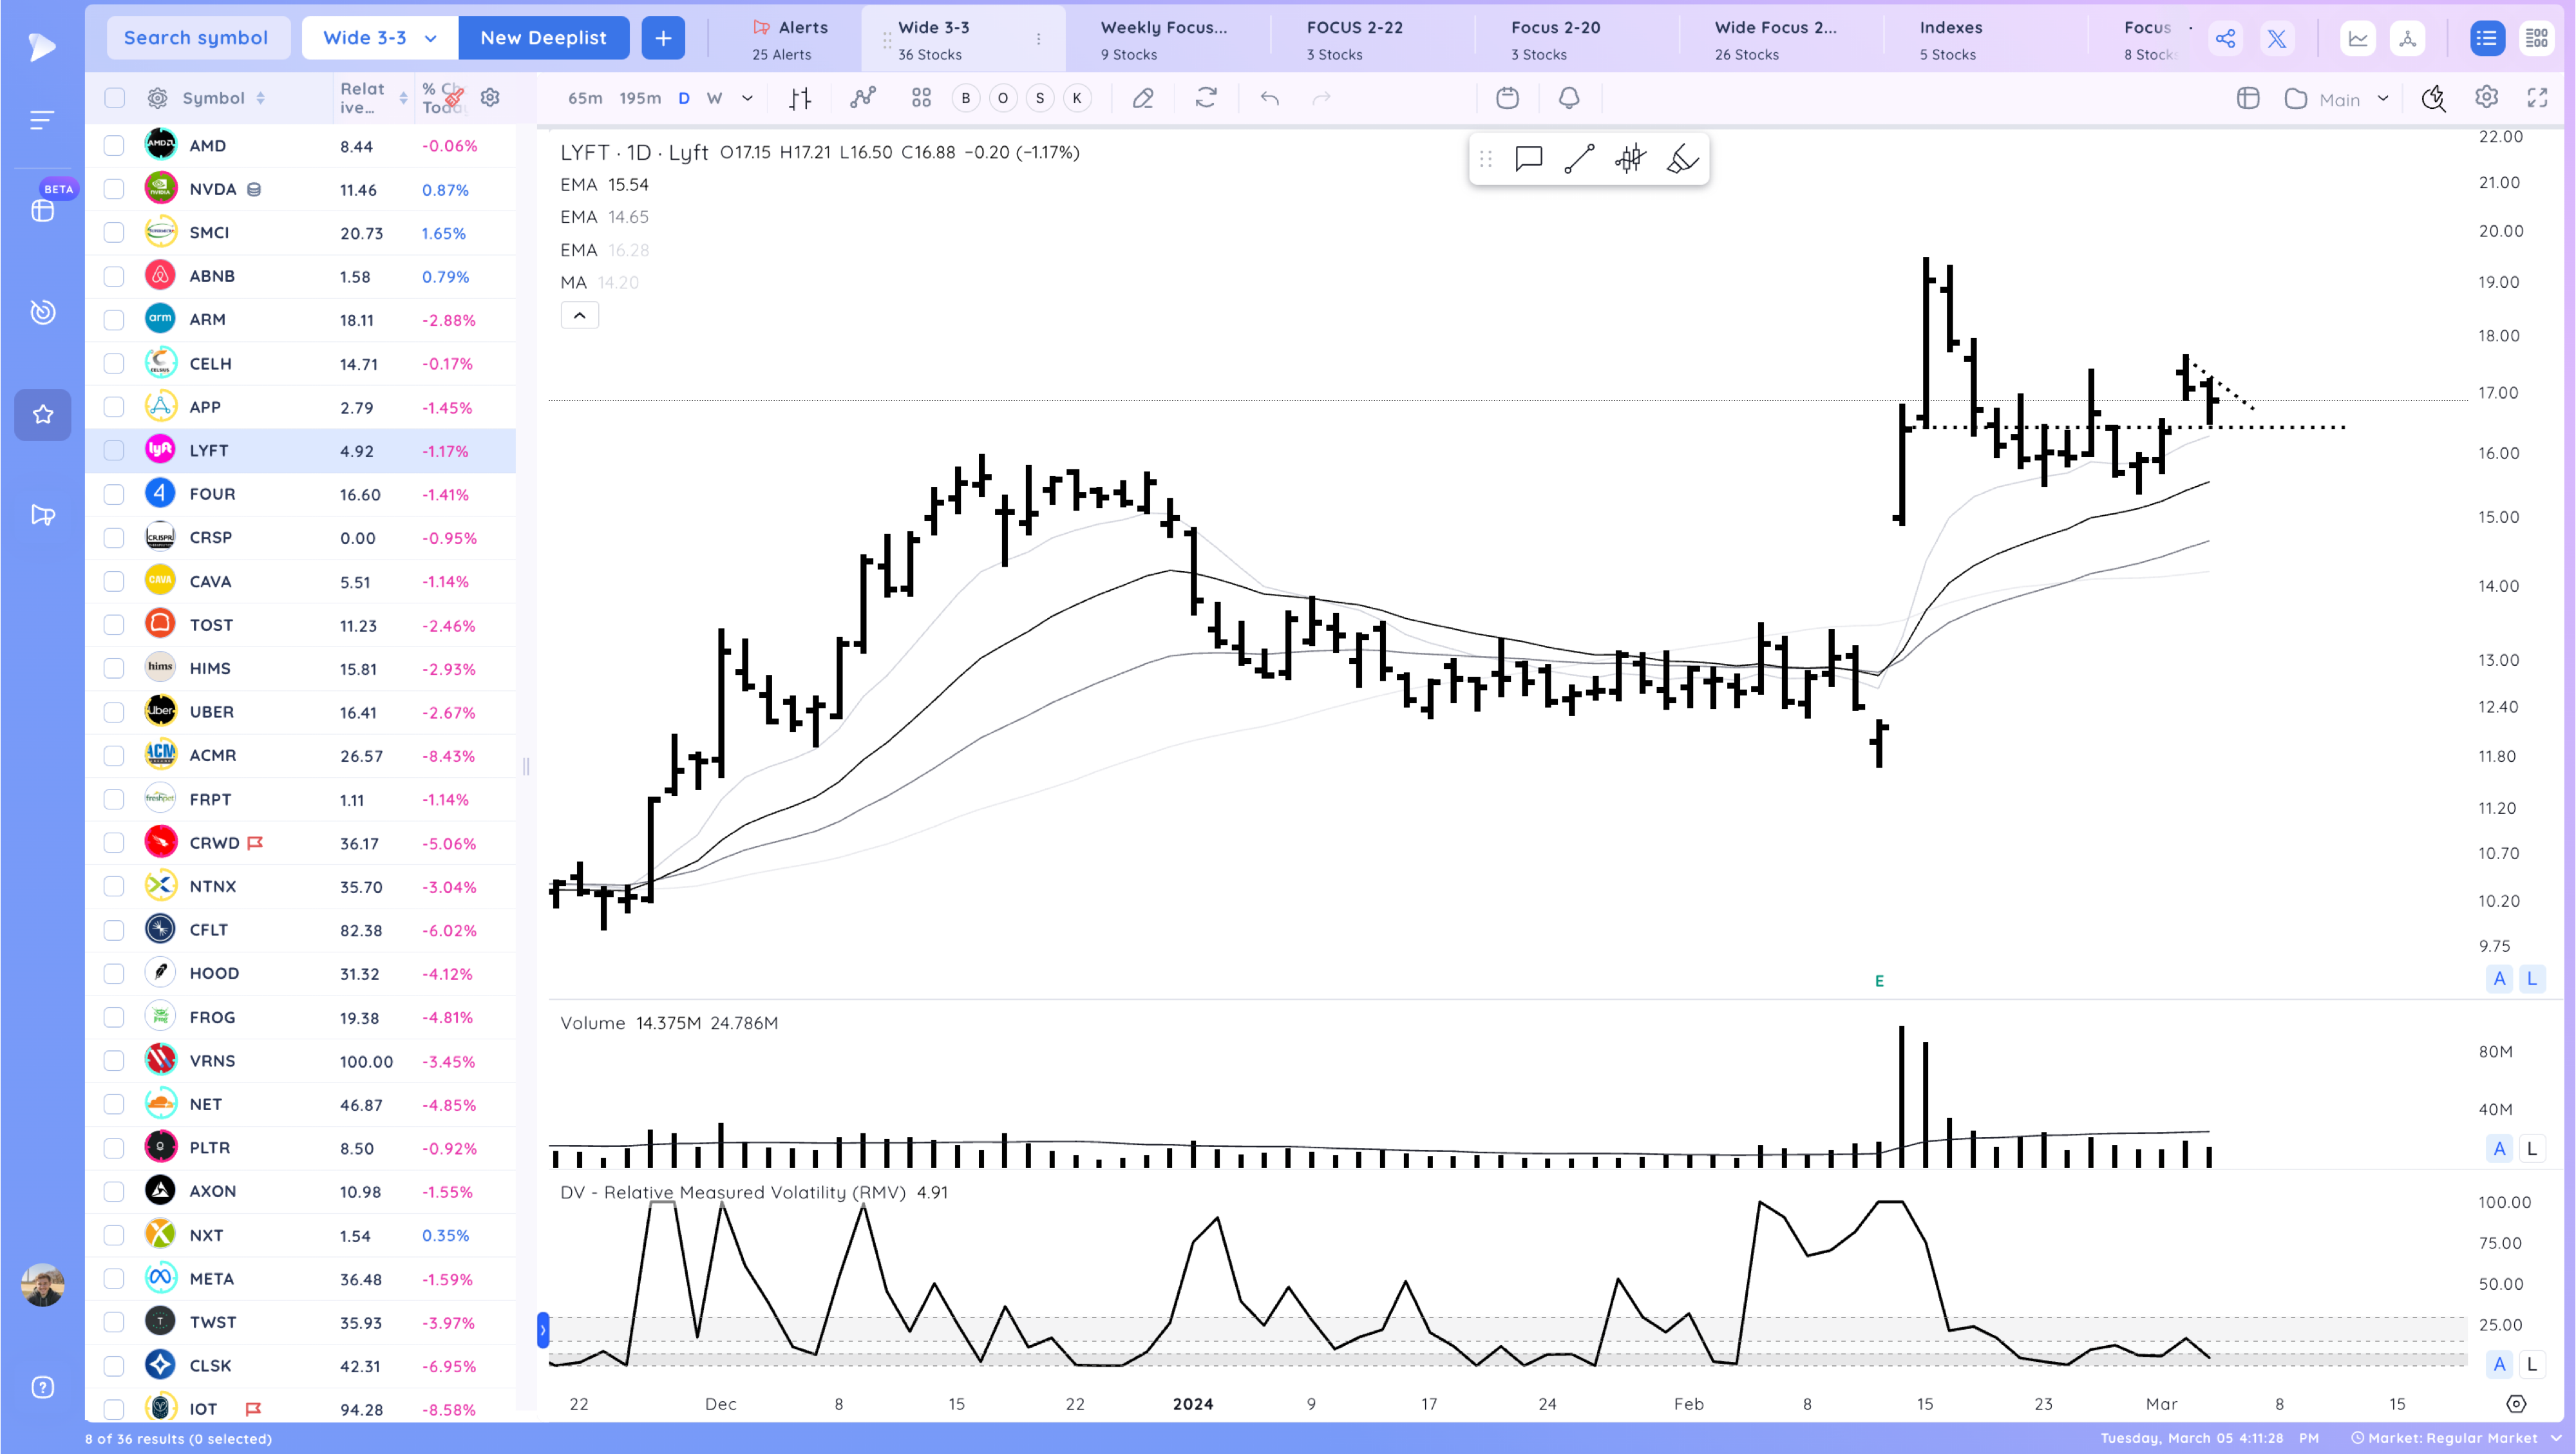Select the 195m timeframe

tap(640, 98)
